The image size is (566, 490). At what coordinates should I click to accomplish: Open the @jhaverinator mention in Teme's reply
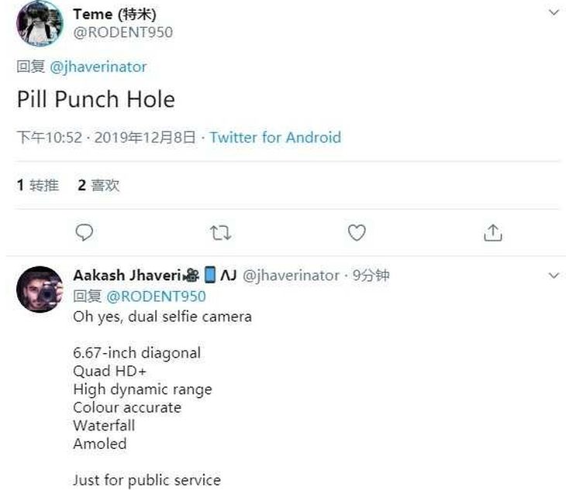tap(98, 67)
